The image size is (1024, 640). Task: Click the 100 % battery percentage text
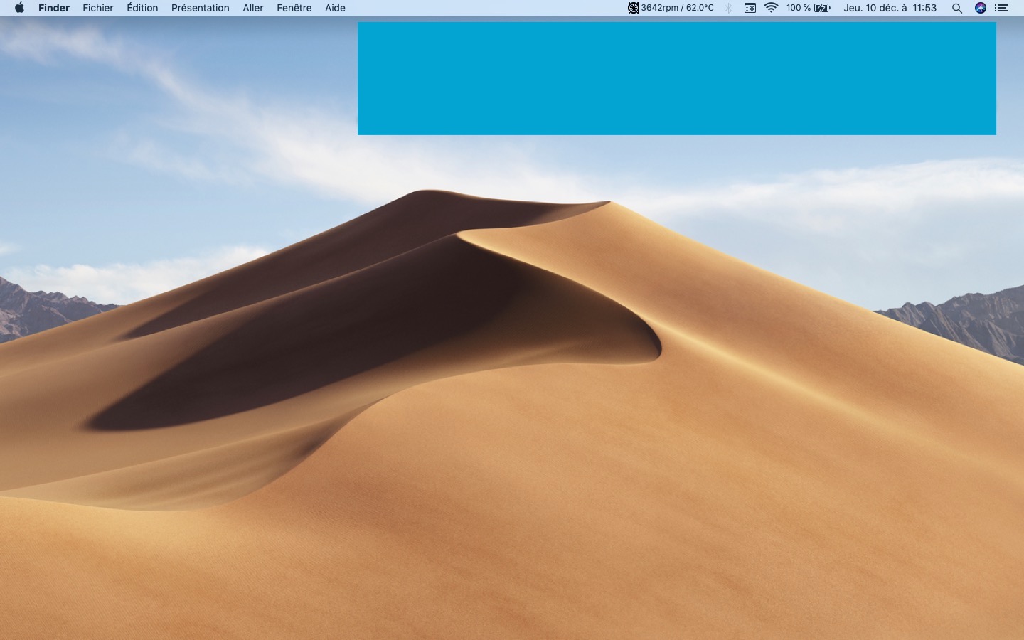[x=799, y=8]
